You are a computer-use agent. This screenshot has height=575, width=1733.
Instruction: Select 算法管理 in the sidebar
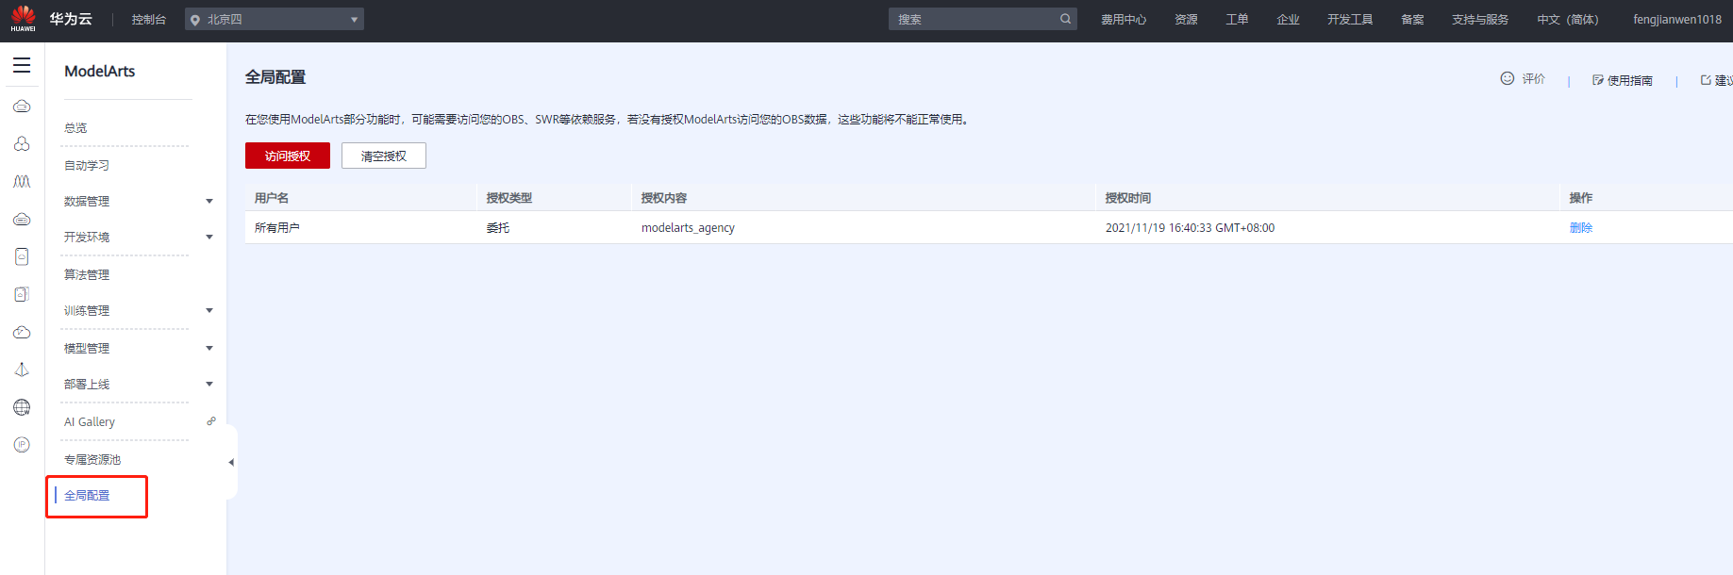click(87, 274)
